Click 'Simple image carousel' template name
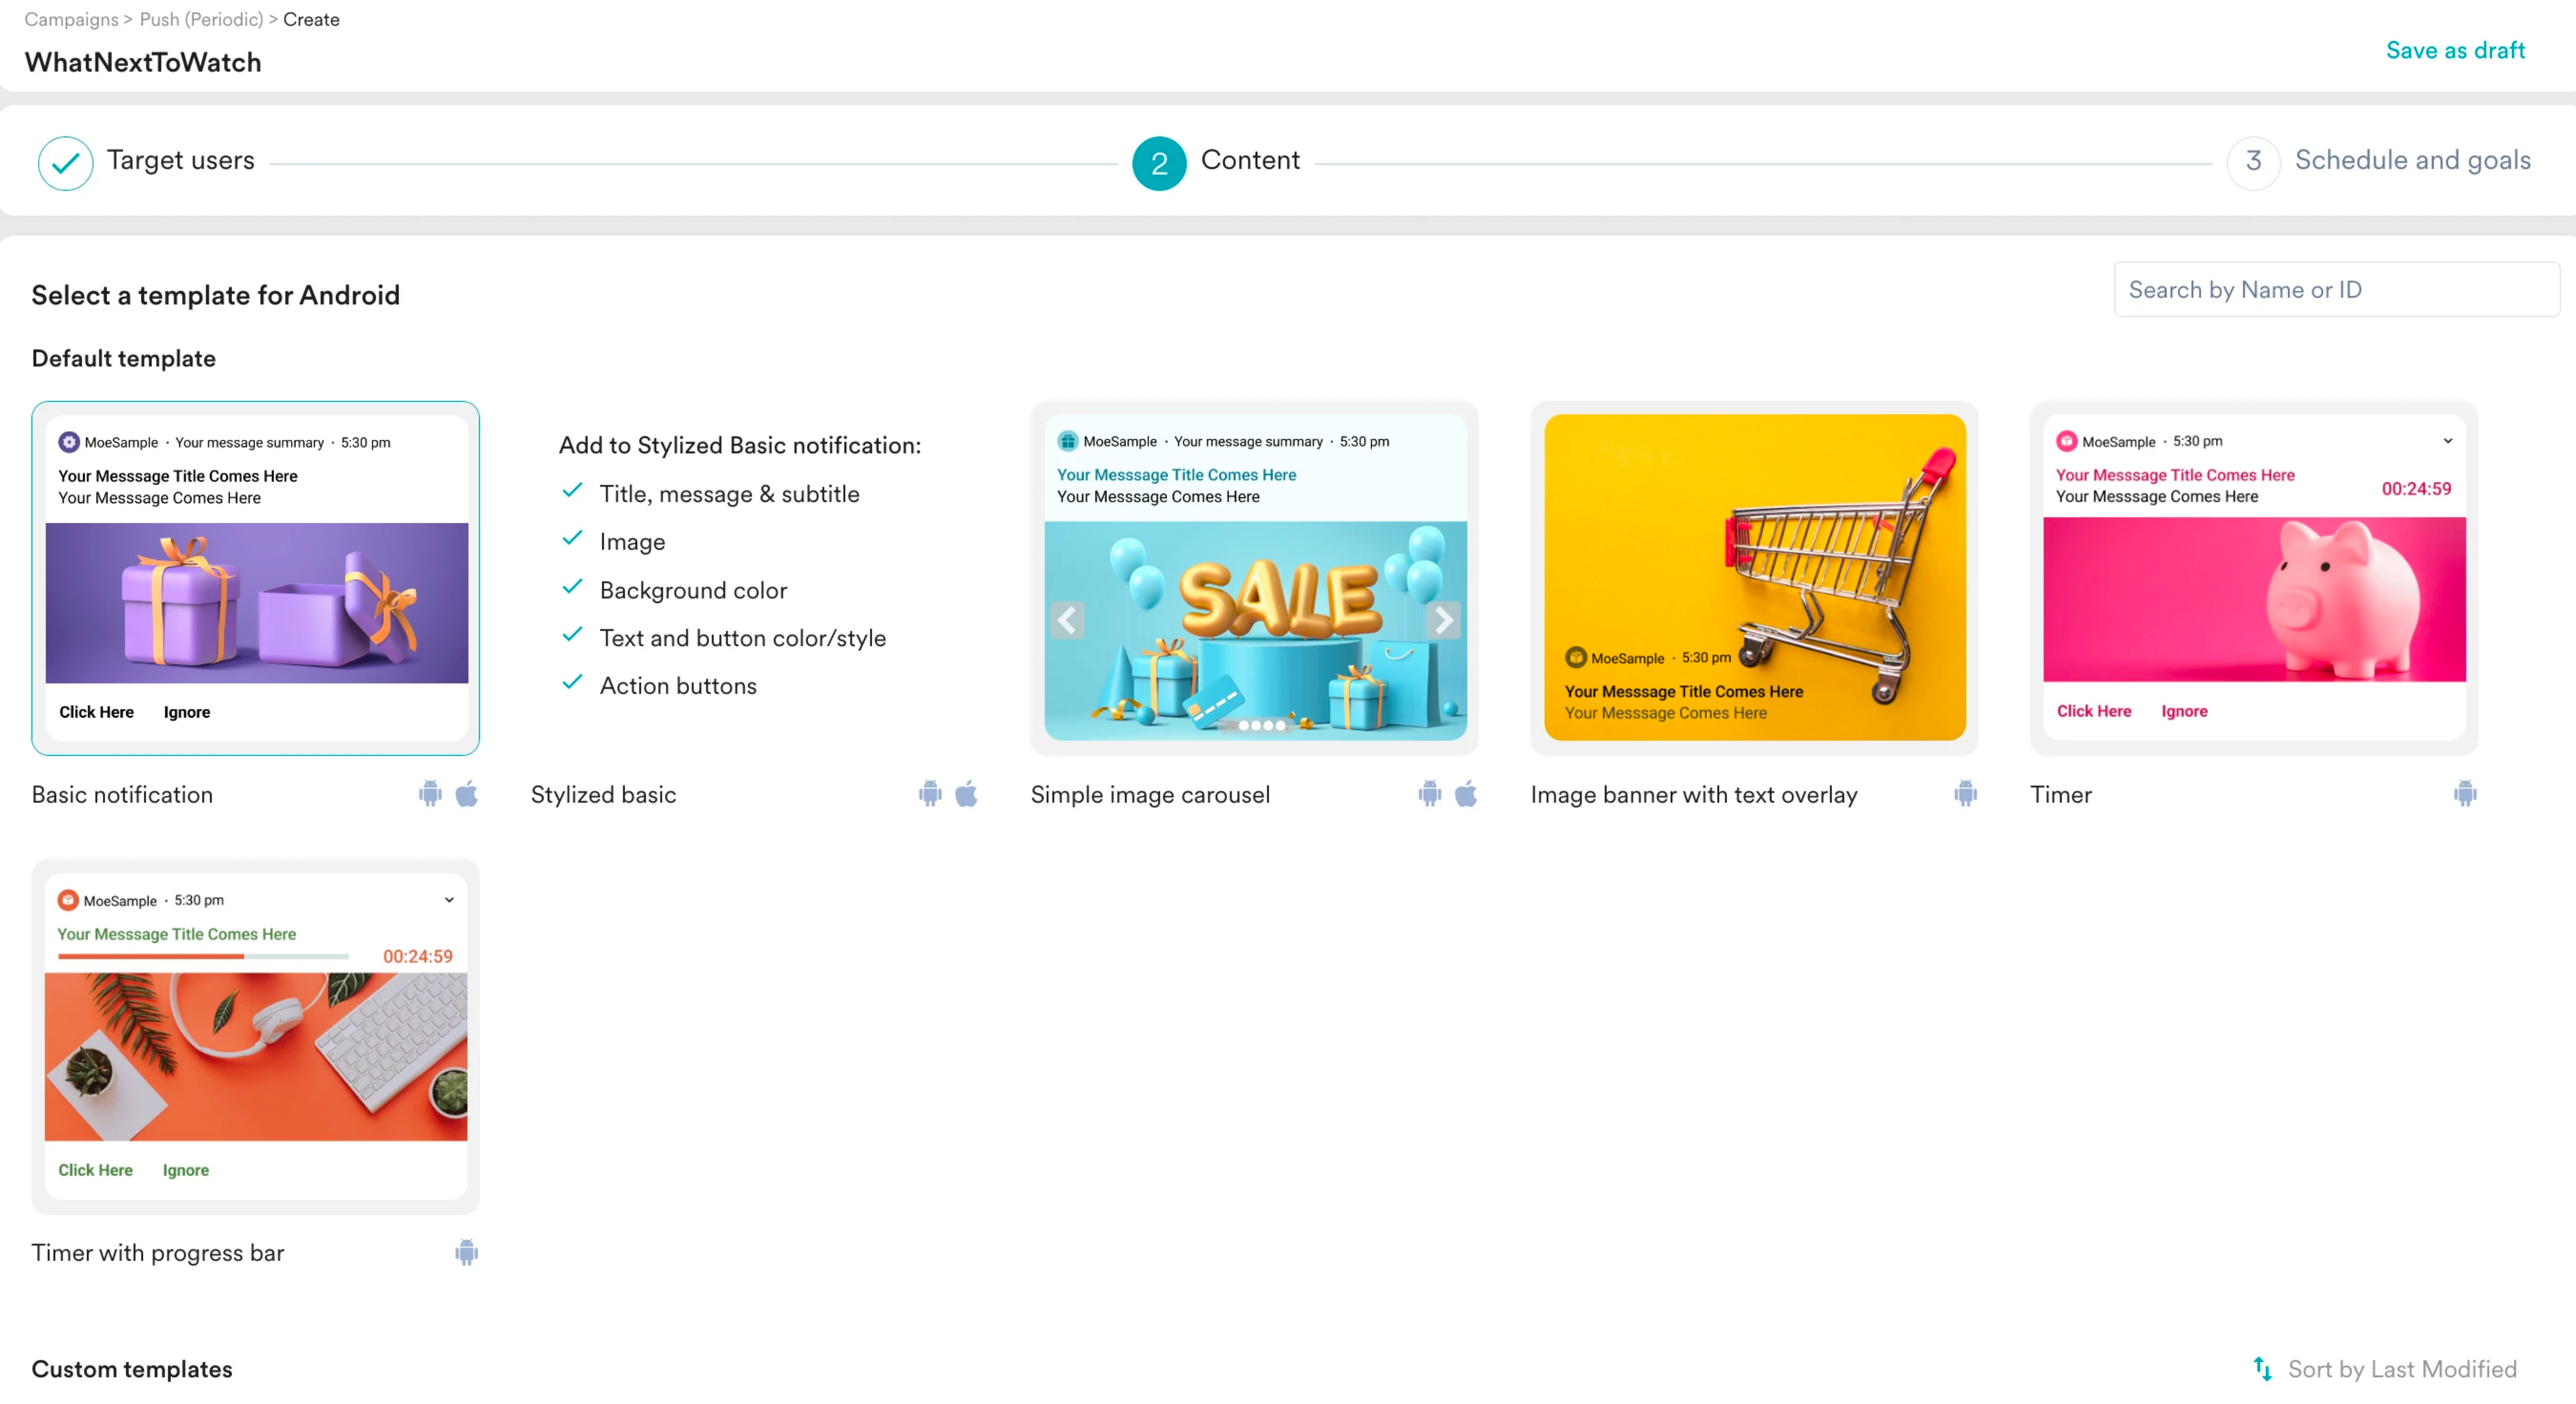The image size is (2576, 1404). click(1150, 795)
